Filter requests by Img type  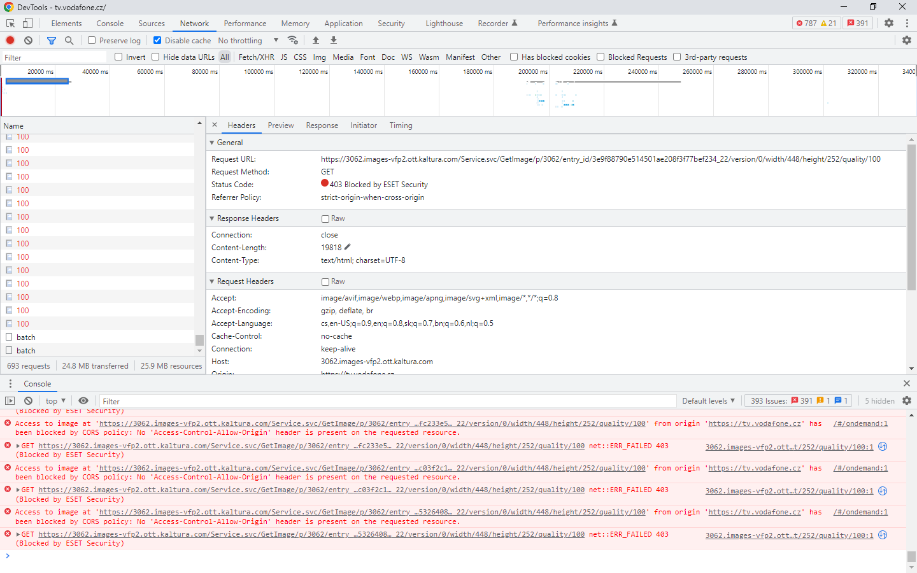point(320,57)
